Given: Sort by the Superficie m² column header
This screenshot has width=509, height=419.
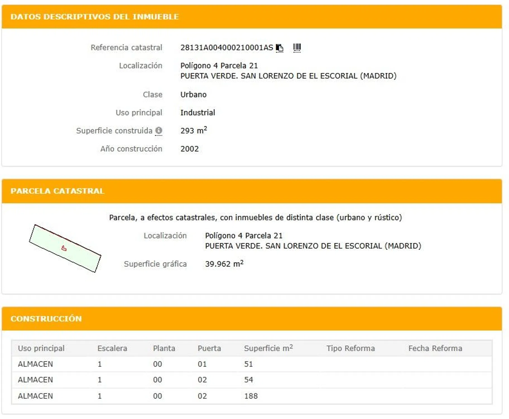Looking at the screenshot, I should point(268,348).
